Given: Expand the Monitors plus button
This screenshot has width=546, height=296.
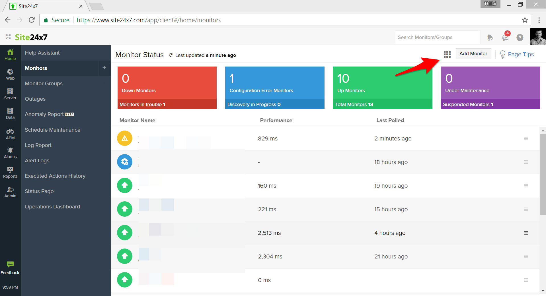Looking at the screenshot, I should click(104, 68).
